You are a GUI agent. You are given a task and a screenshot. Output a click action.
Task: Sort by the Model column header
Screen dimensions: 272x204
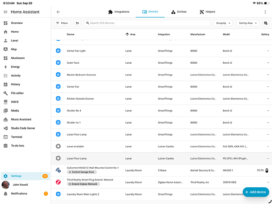tap(226, 34)
